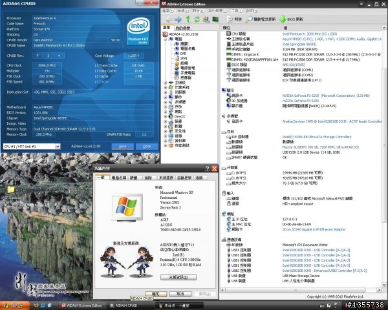Image resolution: width=388 pixels, height=310 pixels.
Task: Select the 感應器 sensor tree item
Action: [186, 77]
